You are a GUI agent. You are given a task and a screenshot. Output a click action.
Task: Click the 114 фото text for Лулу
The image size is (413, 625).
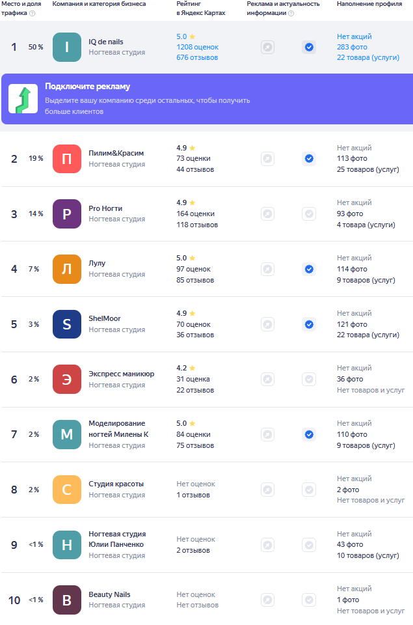[x=352, y=269]
